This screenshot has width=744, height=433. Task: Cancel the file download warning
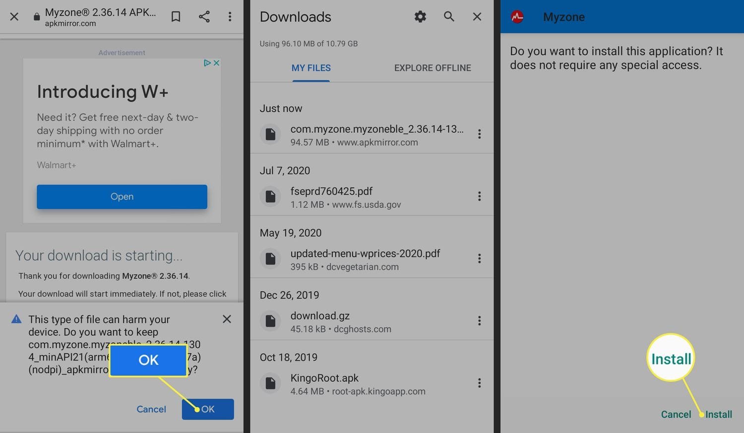pyautogui.click(x=151, y=409)
